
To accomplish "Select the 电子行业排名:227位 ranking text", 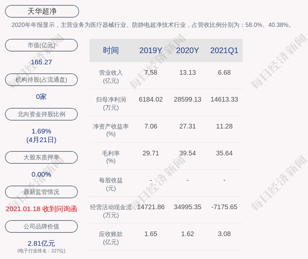I will [x=41, y=251].
